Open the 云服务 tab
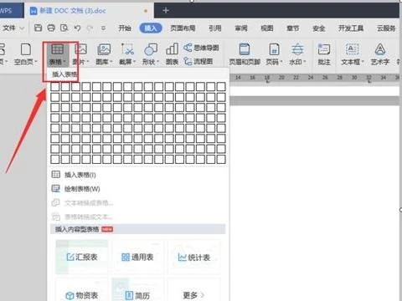This screenshot has height=301, width=402. [386, 28]
